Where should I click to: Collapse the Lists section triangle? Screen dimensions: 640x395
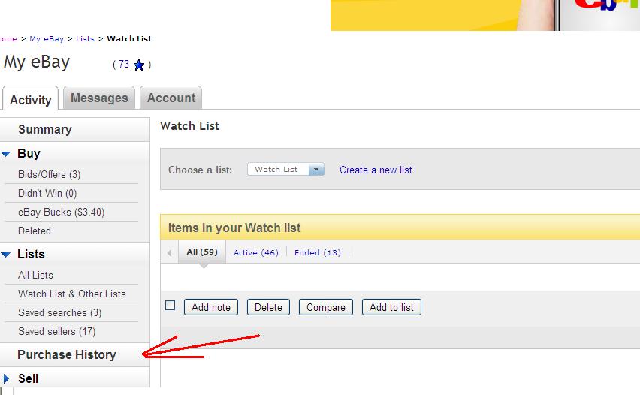tap(6, 255)
